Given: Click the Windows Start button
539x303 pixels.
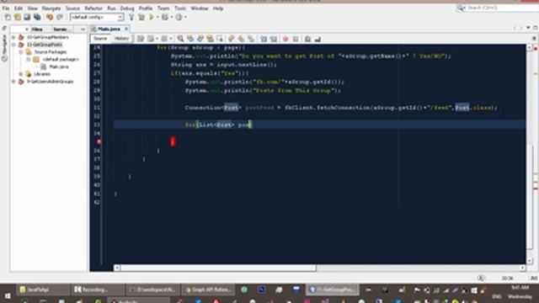Looking at the screenshot, I should (8, 295).
